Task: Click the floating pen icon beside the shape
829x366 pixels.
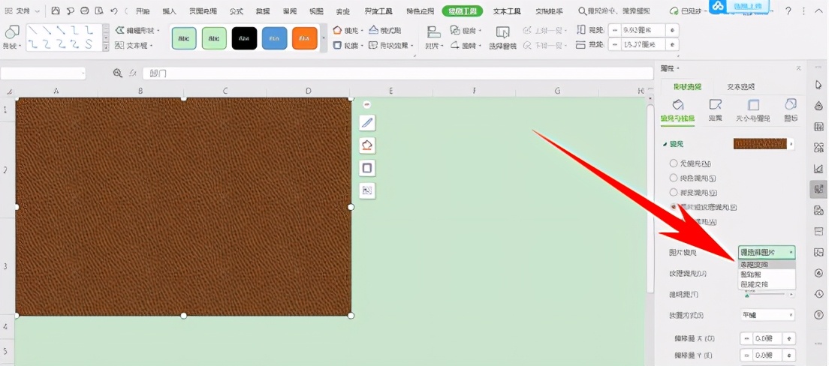Action: [367, 123]
